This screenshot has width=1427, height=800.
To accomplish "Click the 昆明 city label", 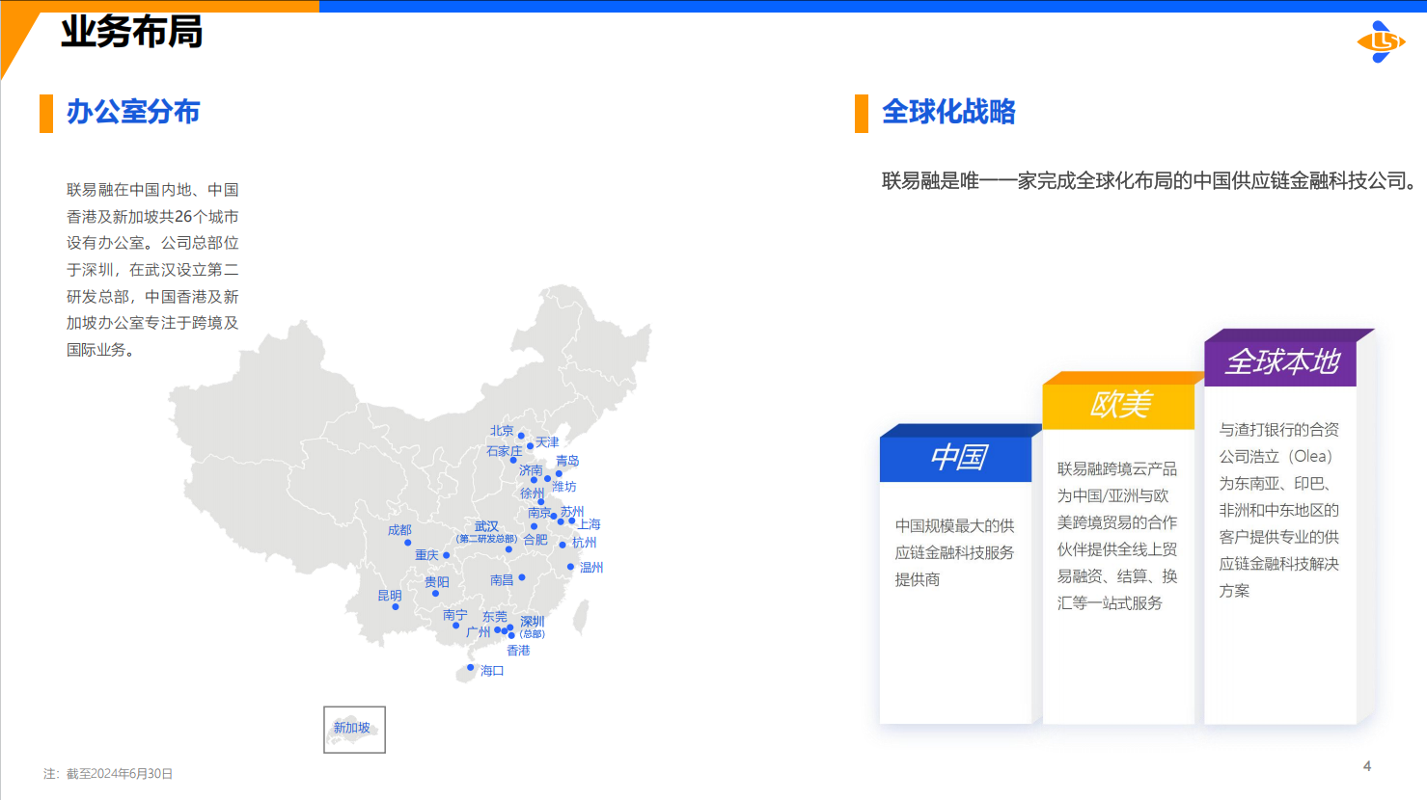I will tap(390, 596).
